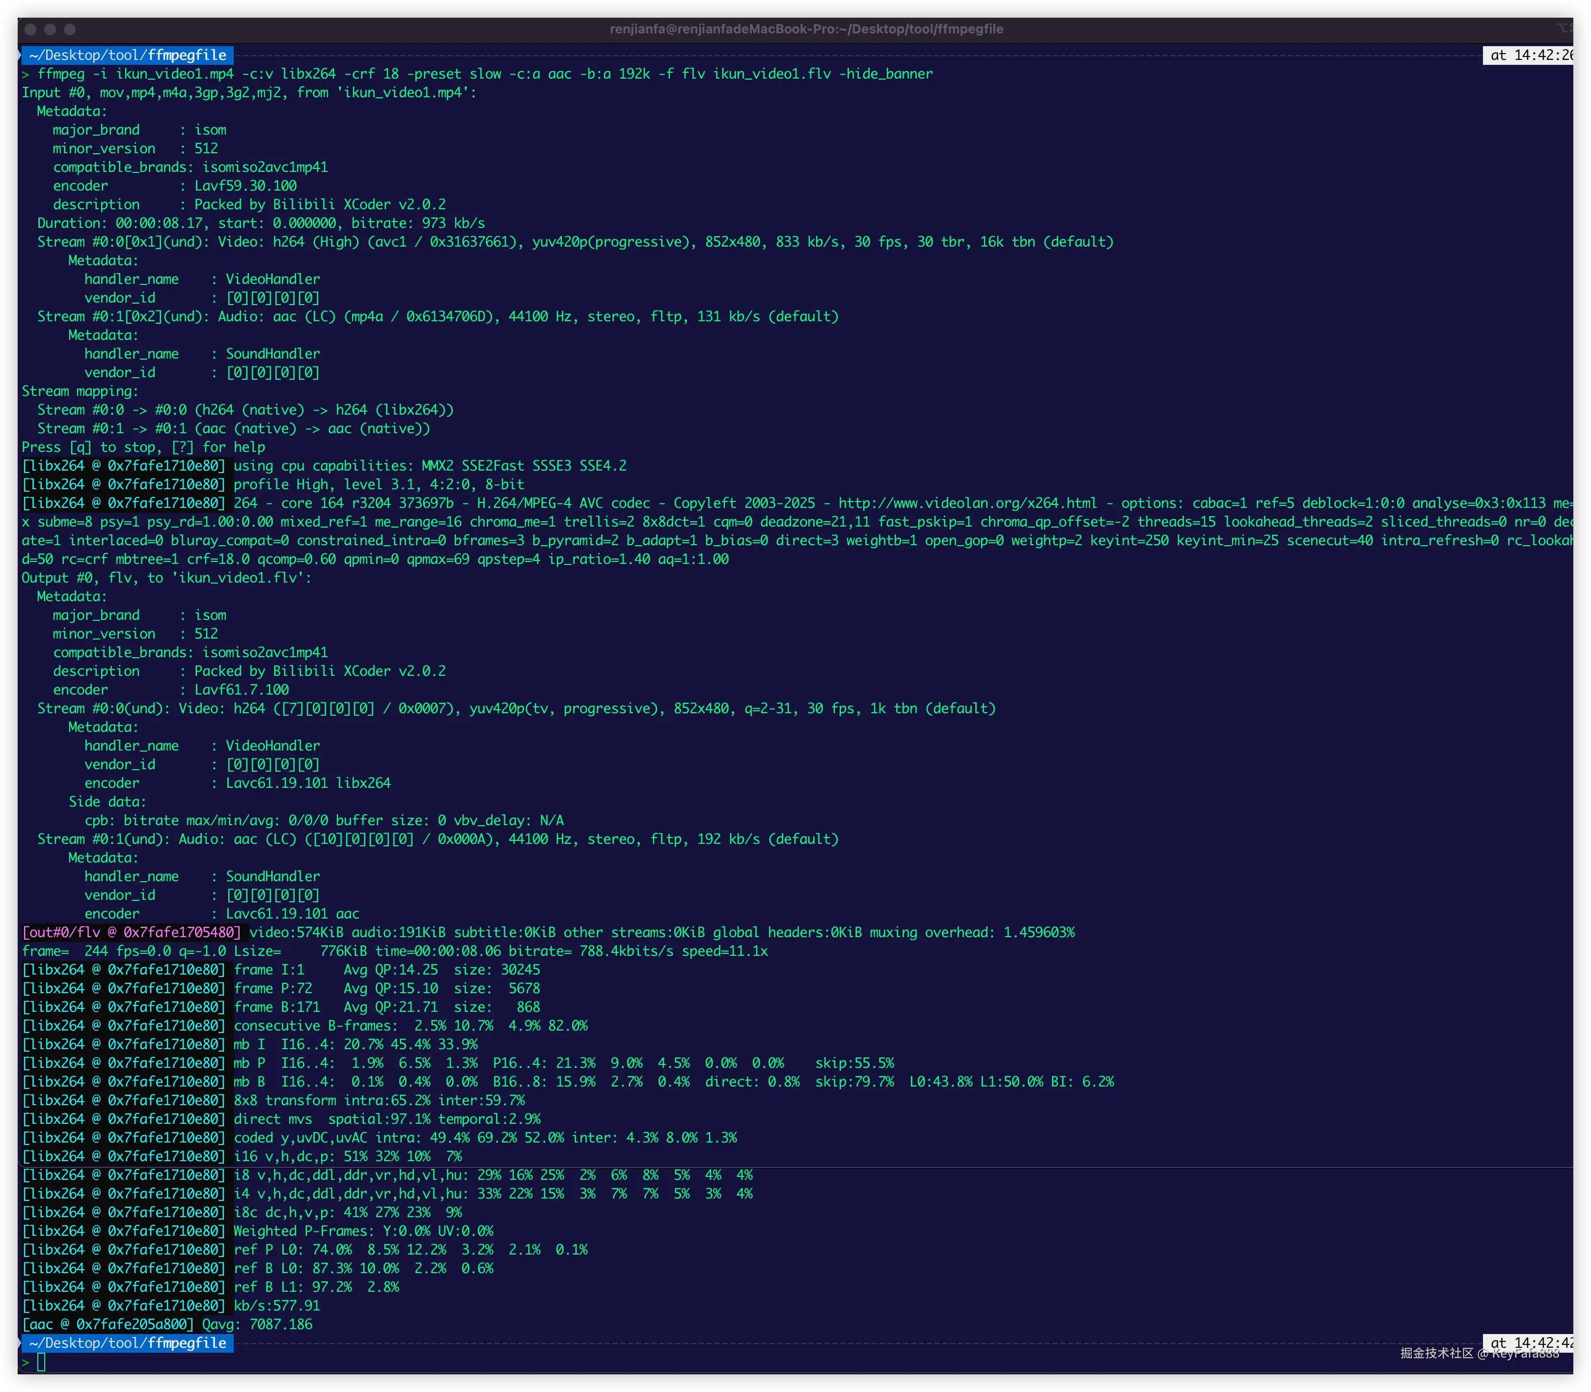1591x1392 pixels.
Task: Click the pink [out#0/flv] log tag
Action: (x=132, y=932)
